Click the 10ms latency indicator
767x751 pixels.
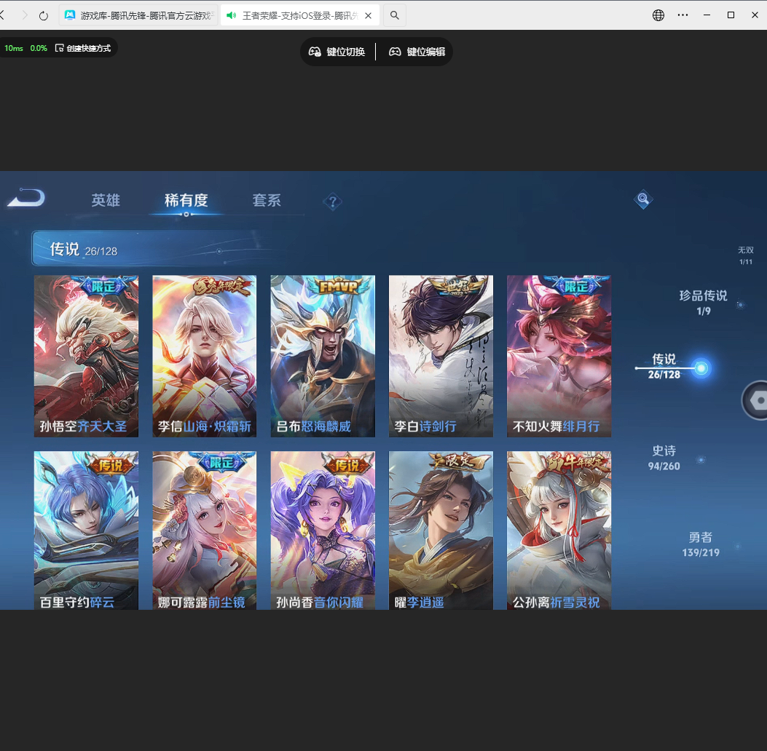click(x=13, y=47)
